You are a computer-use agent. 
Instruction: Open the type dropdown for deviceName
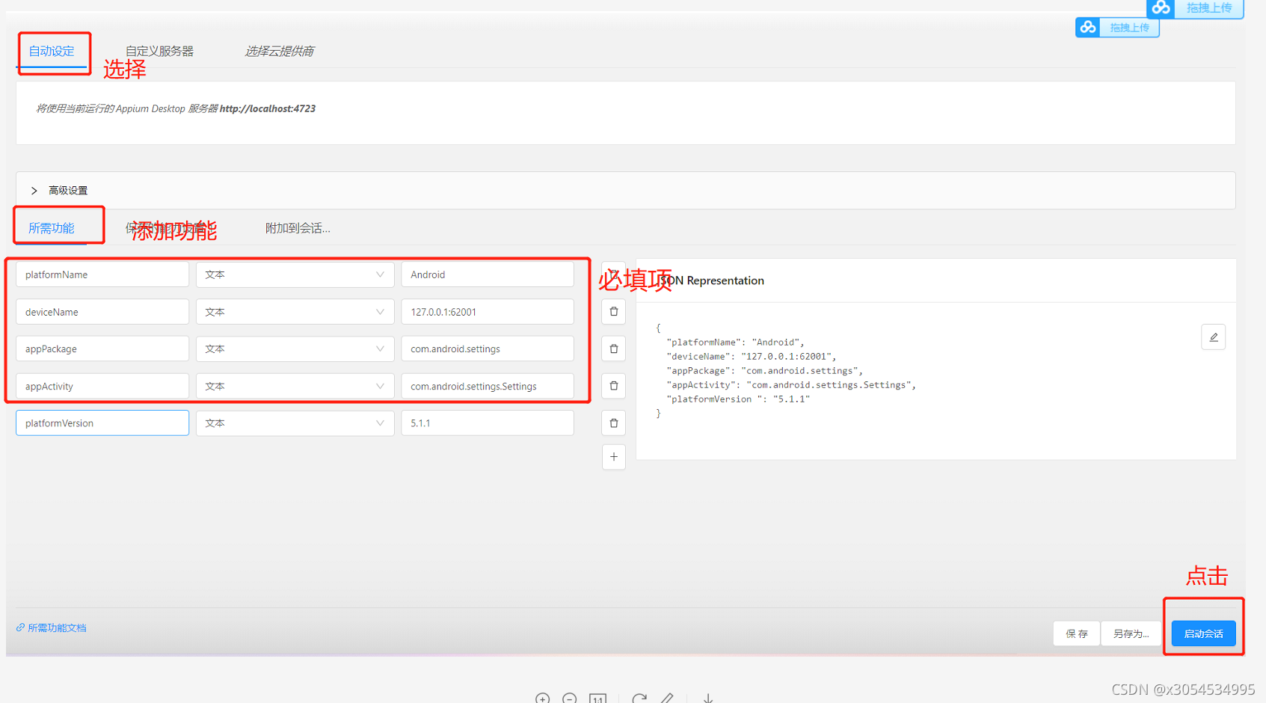point(295,312)
